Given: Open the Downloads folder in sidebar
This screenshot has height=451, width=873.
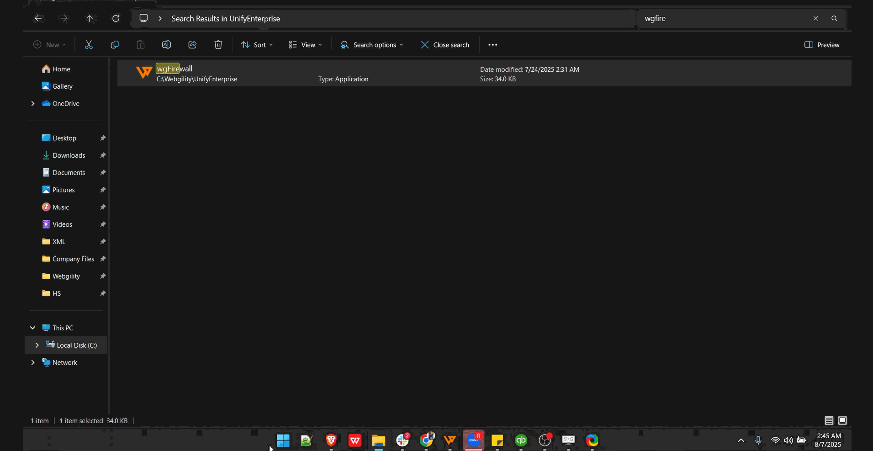Looking at the screenshot, I should [x=69, y=155].
